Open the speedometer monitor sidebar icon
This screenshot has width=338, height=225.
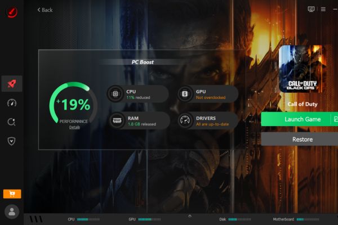(12, 103)
